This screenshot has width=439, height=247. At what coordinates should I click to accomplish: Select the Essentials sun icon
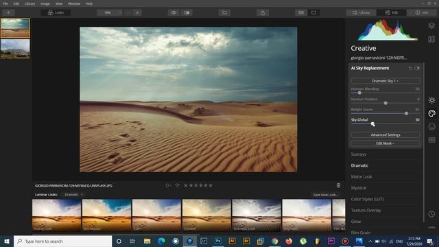431,100
